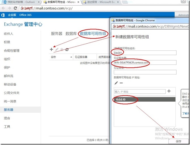Click the delete trash icon in DAG toolbar

(x=62, y=49)
